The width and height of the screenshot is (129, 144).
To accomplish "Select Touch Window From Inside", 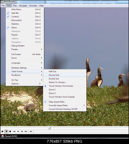I will coord(65,86).
